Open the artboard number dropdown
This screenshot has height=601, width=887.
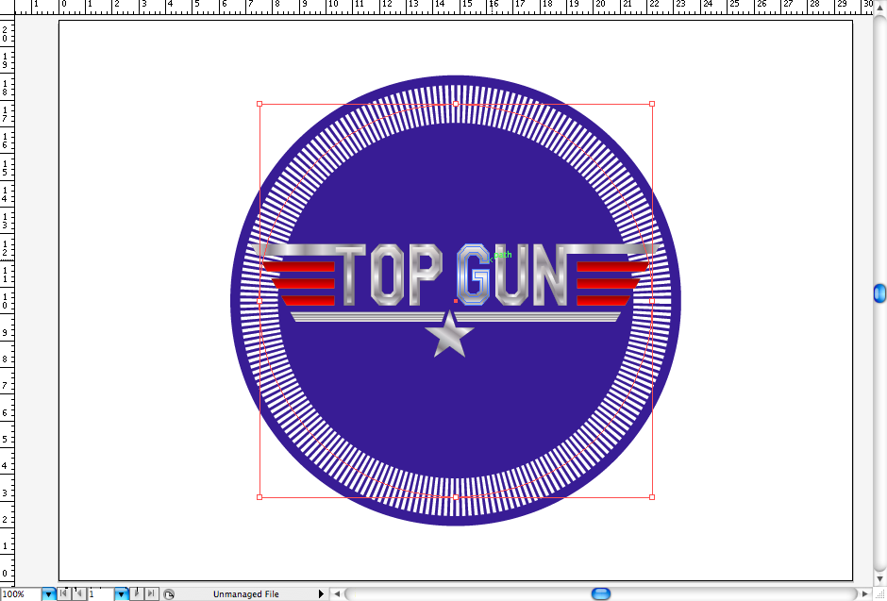pyautogui.click(x=121, y=594)
